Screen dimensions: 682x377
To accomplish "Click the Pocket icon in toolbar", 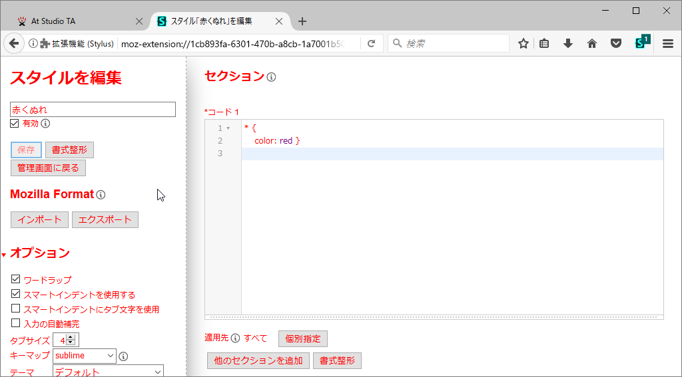I will coord(616,43).
